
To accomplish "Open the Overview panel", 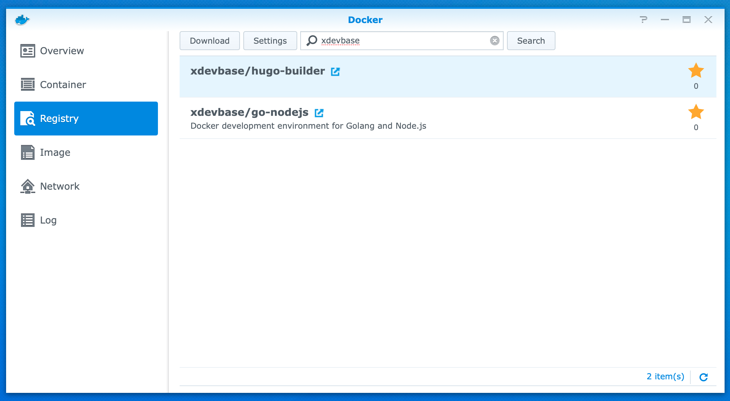I will click(x=62, y=50).
